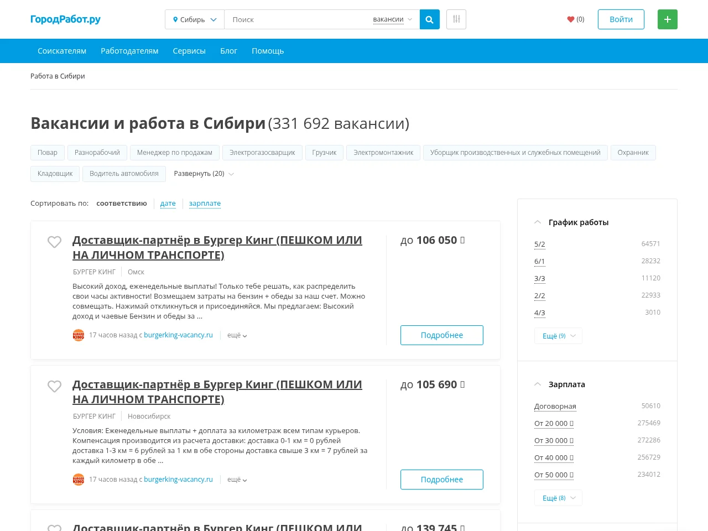The image size is (708, 531).
Task: Expand ещё under the Omsk vacancy
Action: (237, 335)
